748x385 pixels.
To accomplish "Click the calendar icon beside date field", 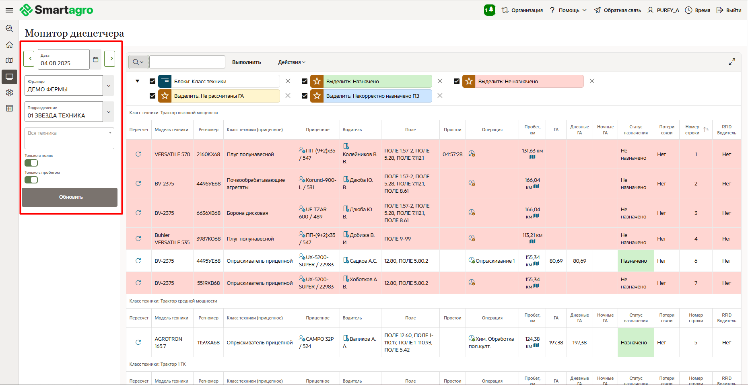I will click(x=96, y=60).
